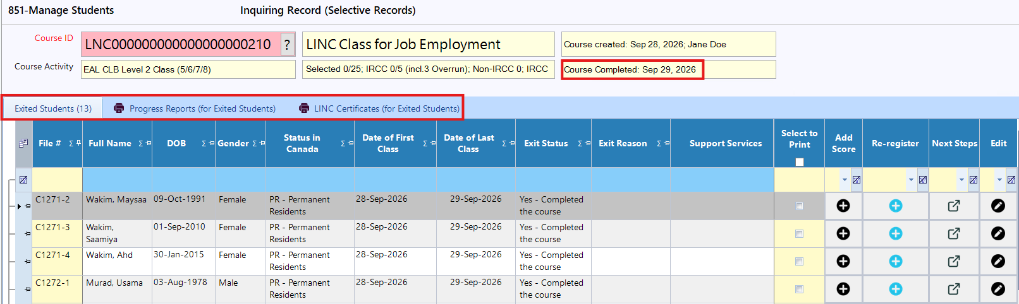Sort by Date of Last Class header
The width and height of the screenshot is (1019, 304).
click(468, 143)
